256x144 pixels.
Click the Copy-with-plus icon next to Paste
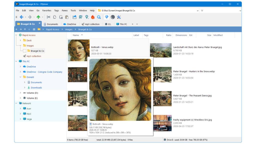tap(61, 17)
